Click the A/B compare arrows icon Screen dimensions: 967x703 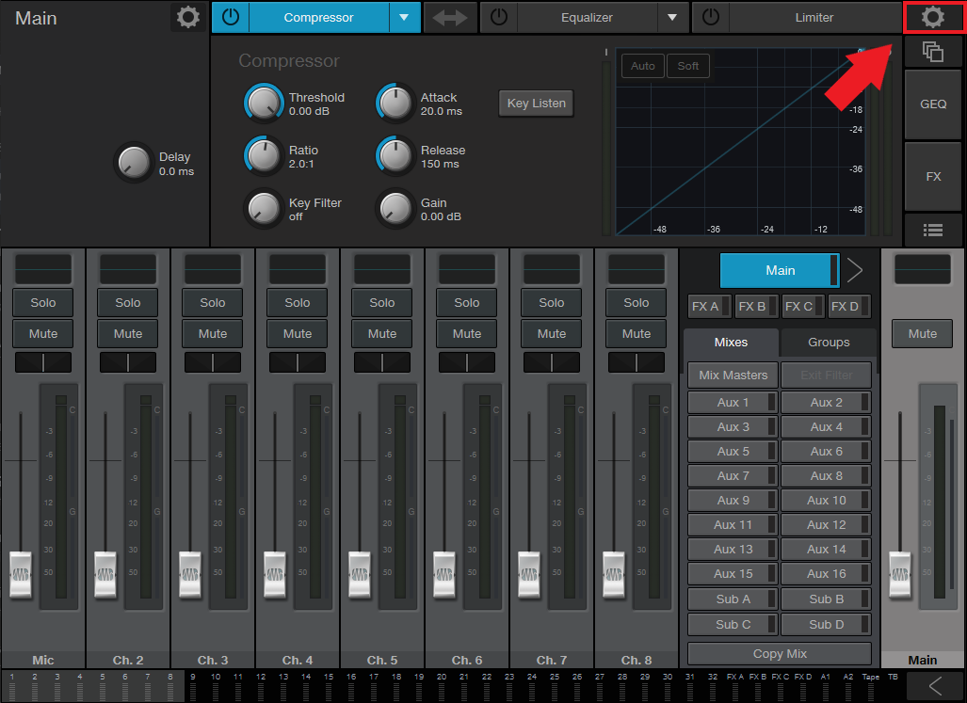[450, 17]
